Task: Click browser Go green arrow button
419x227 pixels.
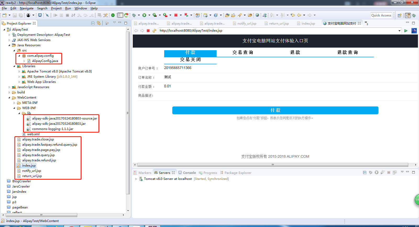Action: (x=406, y=31)
